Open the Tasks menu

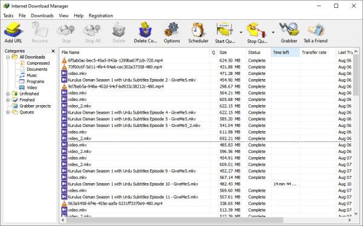pos(8,16)
